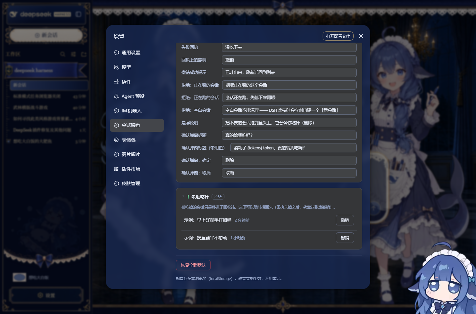Select the text 示例：早上好挥手打招呼
476x314 pixels.
coord(208,220)
